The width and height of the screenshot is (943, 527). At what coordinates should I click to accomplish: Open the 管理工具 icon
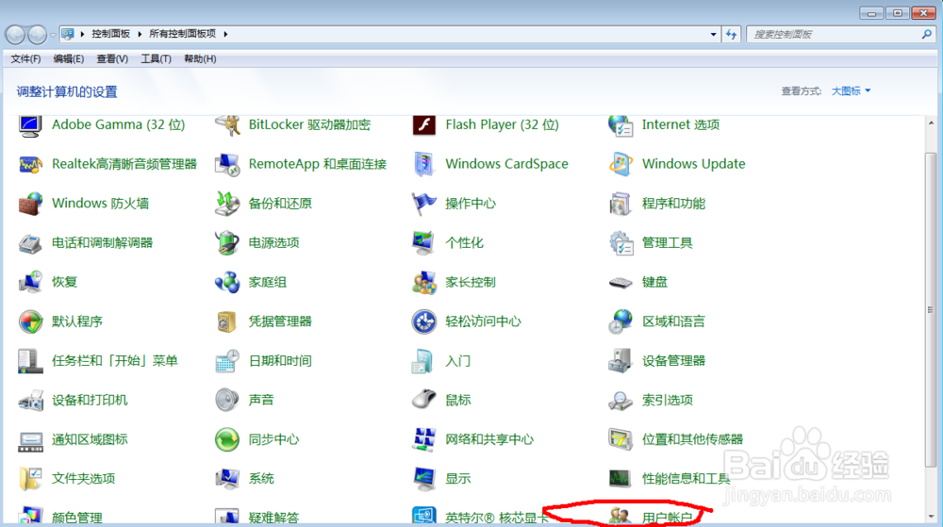[x=620, y=243]
